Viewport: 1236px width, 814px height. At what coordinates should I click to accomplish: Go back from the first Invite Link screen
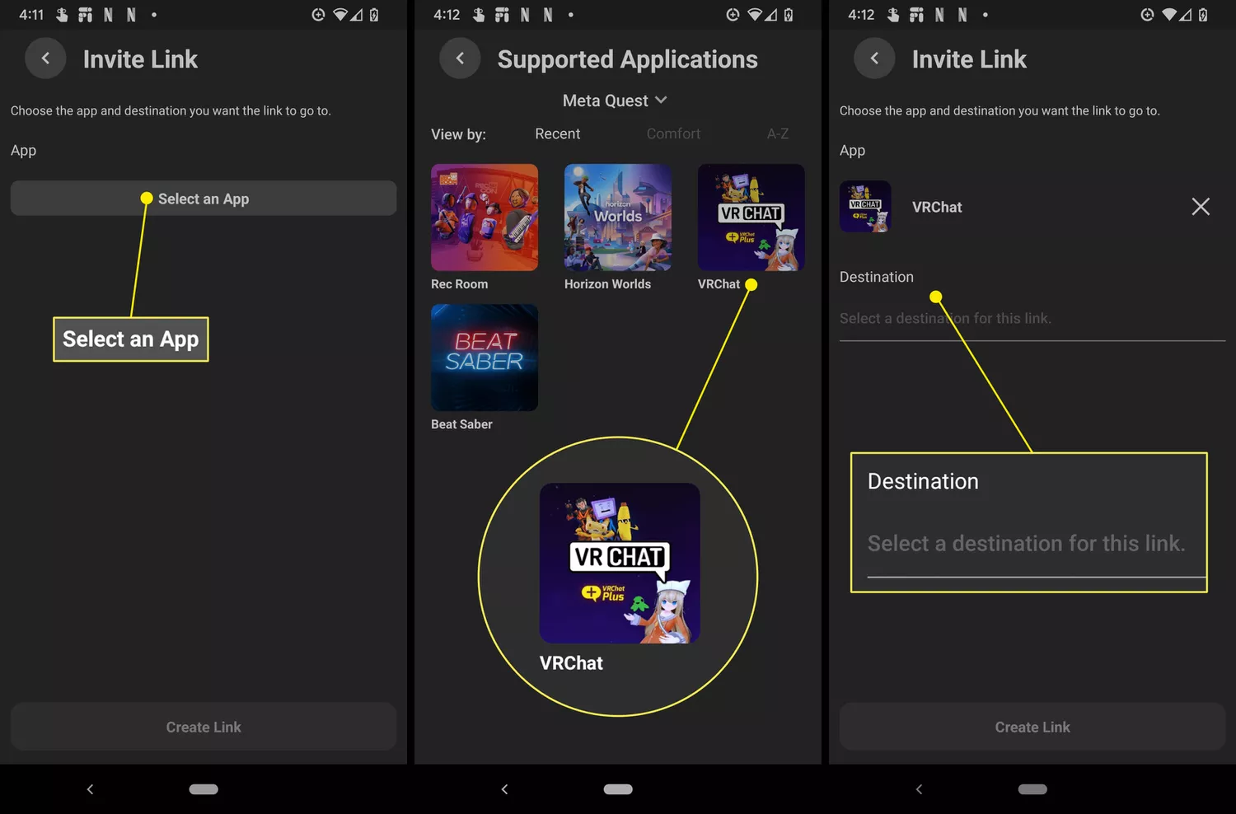point(45,58)
